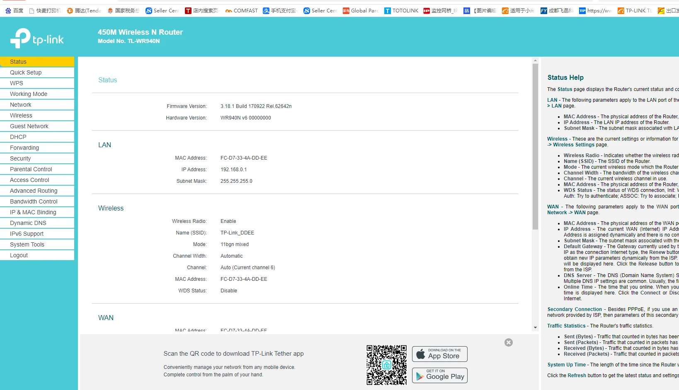Open the 百度 bookmark
This screenshot has height=390, width=679.
[15, 11]
